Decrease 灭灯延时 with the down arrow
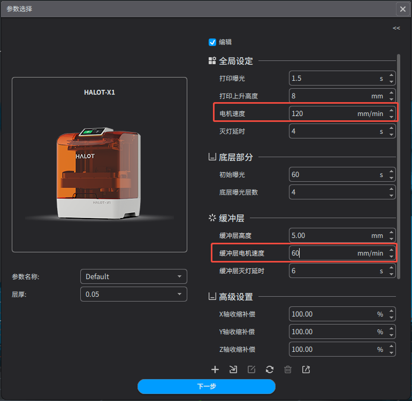This screenshot has height=401, width=412. (x=391, y=134)
